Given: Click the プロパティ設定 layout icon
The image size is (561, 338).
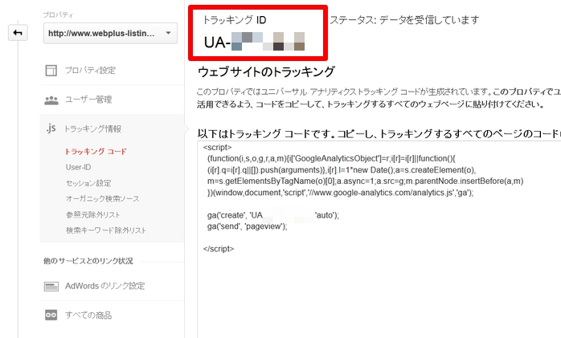Looking at the screenshot, I should (x=51, y=71).
